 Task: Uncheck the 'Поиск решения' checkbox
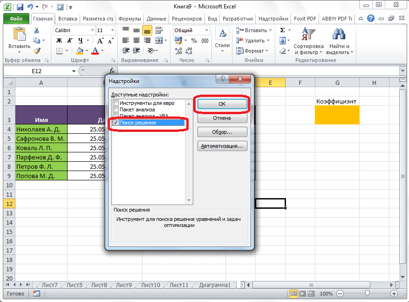(115, 123)
